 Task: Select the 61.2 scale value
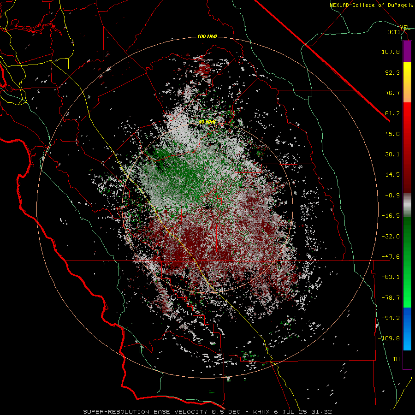392,113
